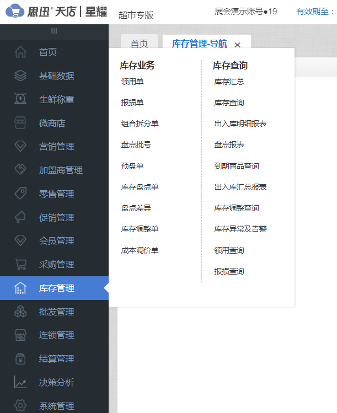
Task: Click the 促销管理 megaphone icon
Action: pyautogui.click(x=20, y=217)
